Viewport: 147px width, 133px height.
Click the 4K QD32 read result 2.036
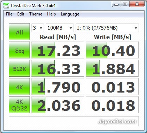coord(58,105)
